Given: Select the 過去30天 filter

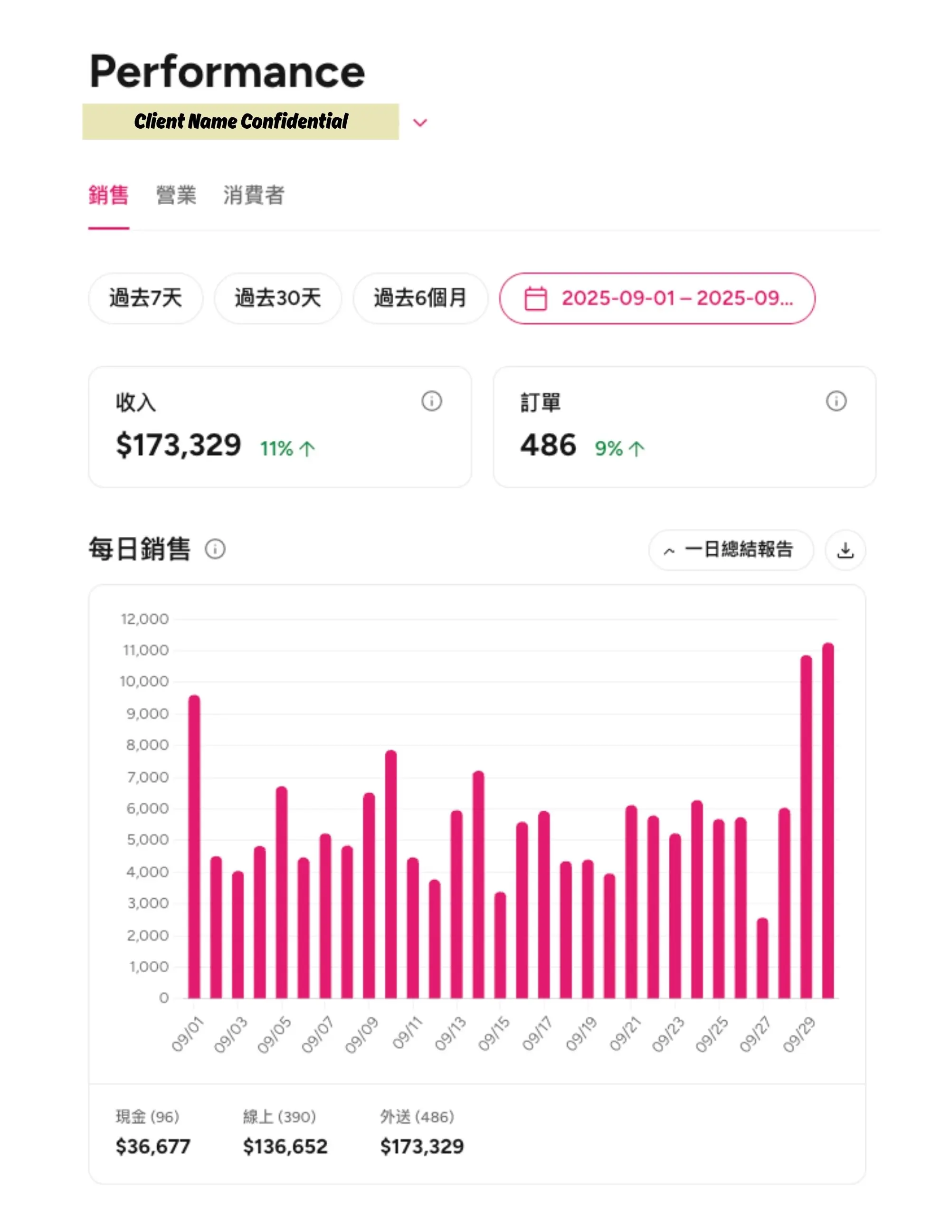Looking at the screenshot, I should pos(277,298).
